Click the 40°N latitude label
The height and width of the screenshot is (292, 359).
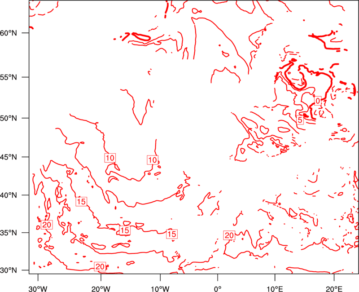click(9, 195)
